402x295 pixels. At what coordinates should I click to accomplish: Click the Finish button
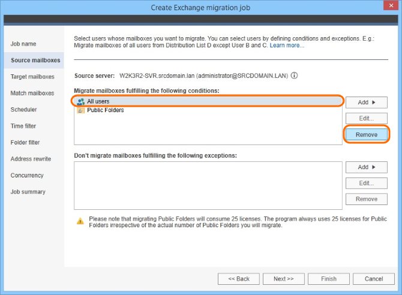tap(329, 279)
